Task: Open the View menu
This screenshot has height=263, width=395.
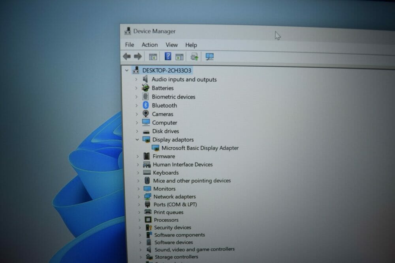Action: coord(171,45)
